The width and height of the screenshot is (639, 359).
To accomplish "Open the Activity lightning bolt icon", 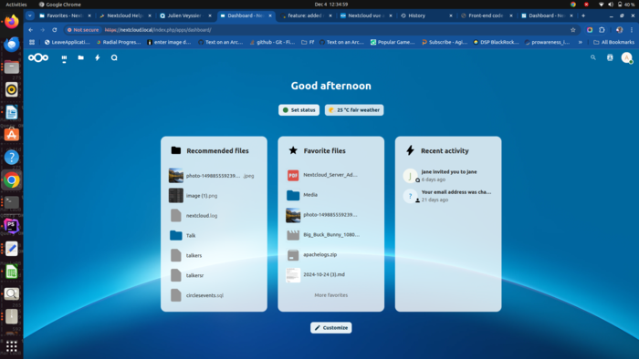I will 98,57.
